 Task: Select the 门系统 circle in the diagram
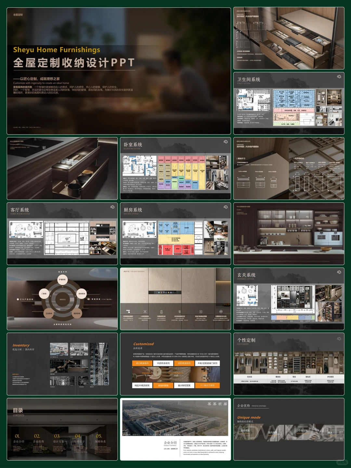pyautogui.click(x=44, y=293)
